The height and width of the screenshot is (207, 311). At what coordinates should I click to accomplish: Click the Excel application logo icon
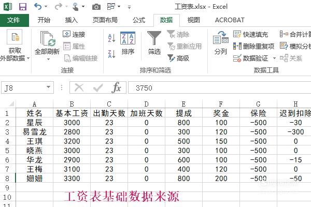click(8, 7)
